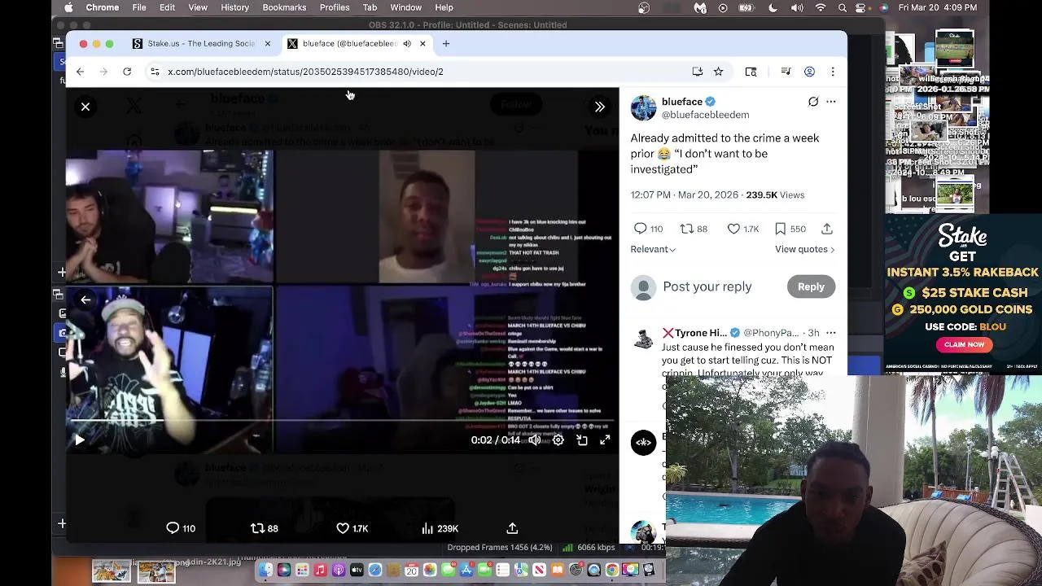Enter fullscreen video mode
Image resolution: width=1042 pixels, height=586 pixels.
point(605,440)
